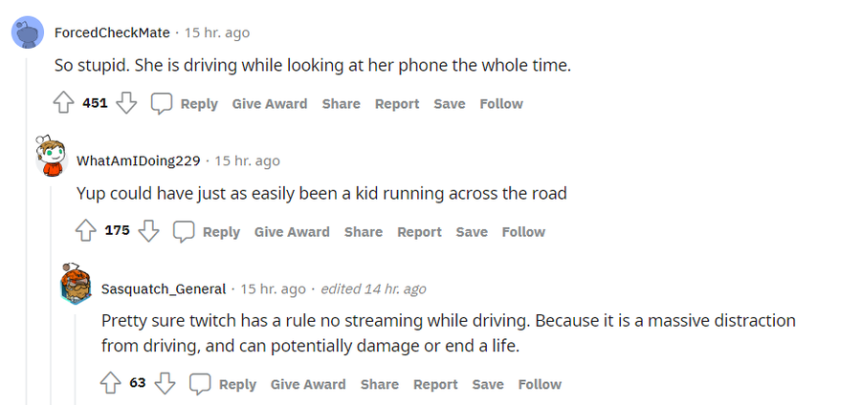Viewport: 861px width, 405px height.
Task: Upvote ForcedCheckMate's comment
Action: (64, 103)
